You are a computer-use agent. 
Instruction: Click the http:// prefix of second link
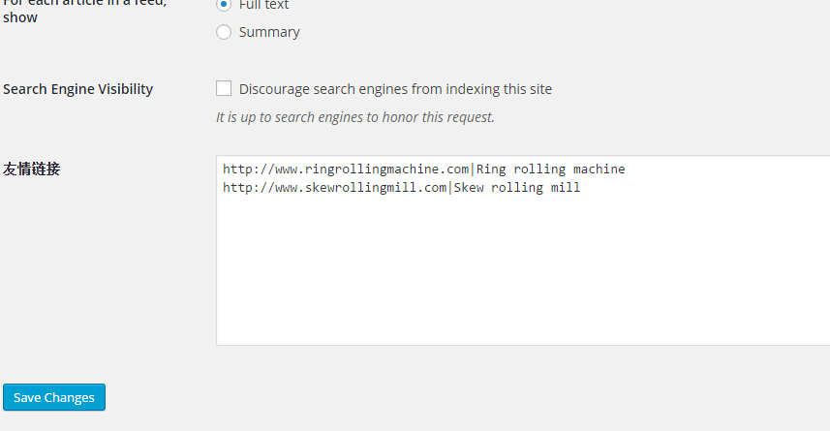[x=249, y=188]
